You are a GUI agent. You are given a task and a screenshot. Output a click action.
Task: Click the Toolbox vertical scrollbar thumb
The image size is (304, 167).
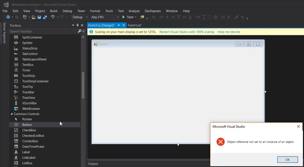(83, 85)
